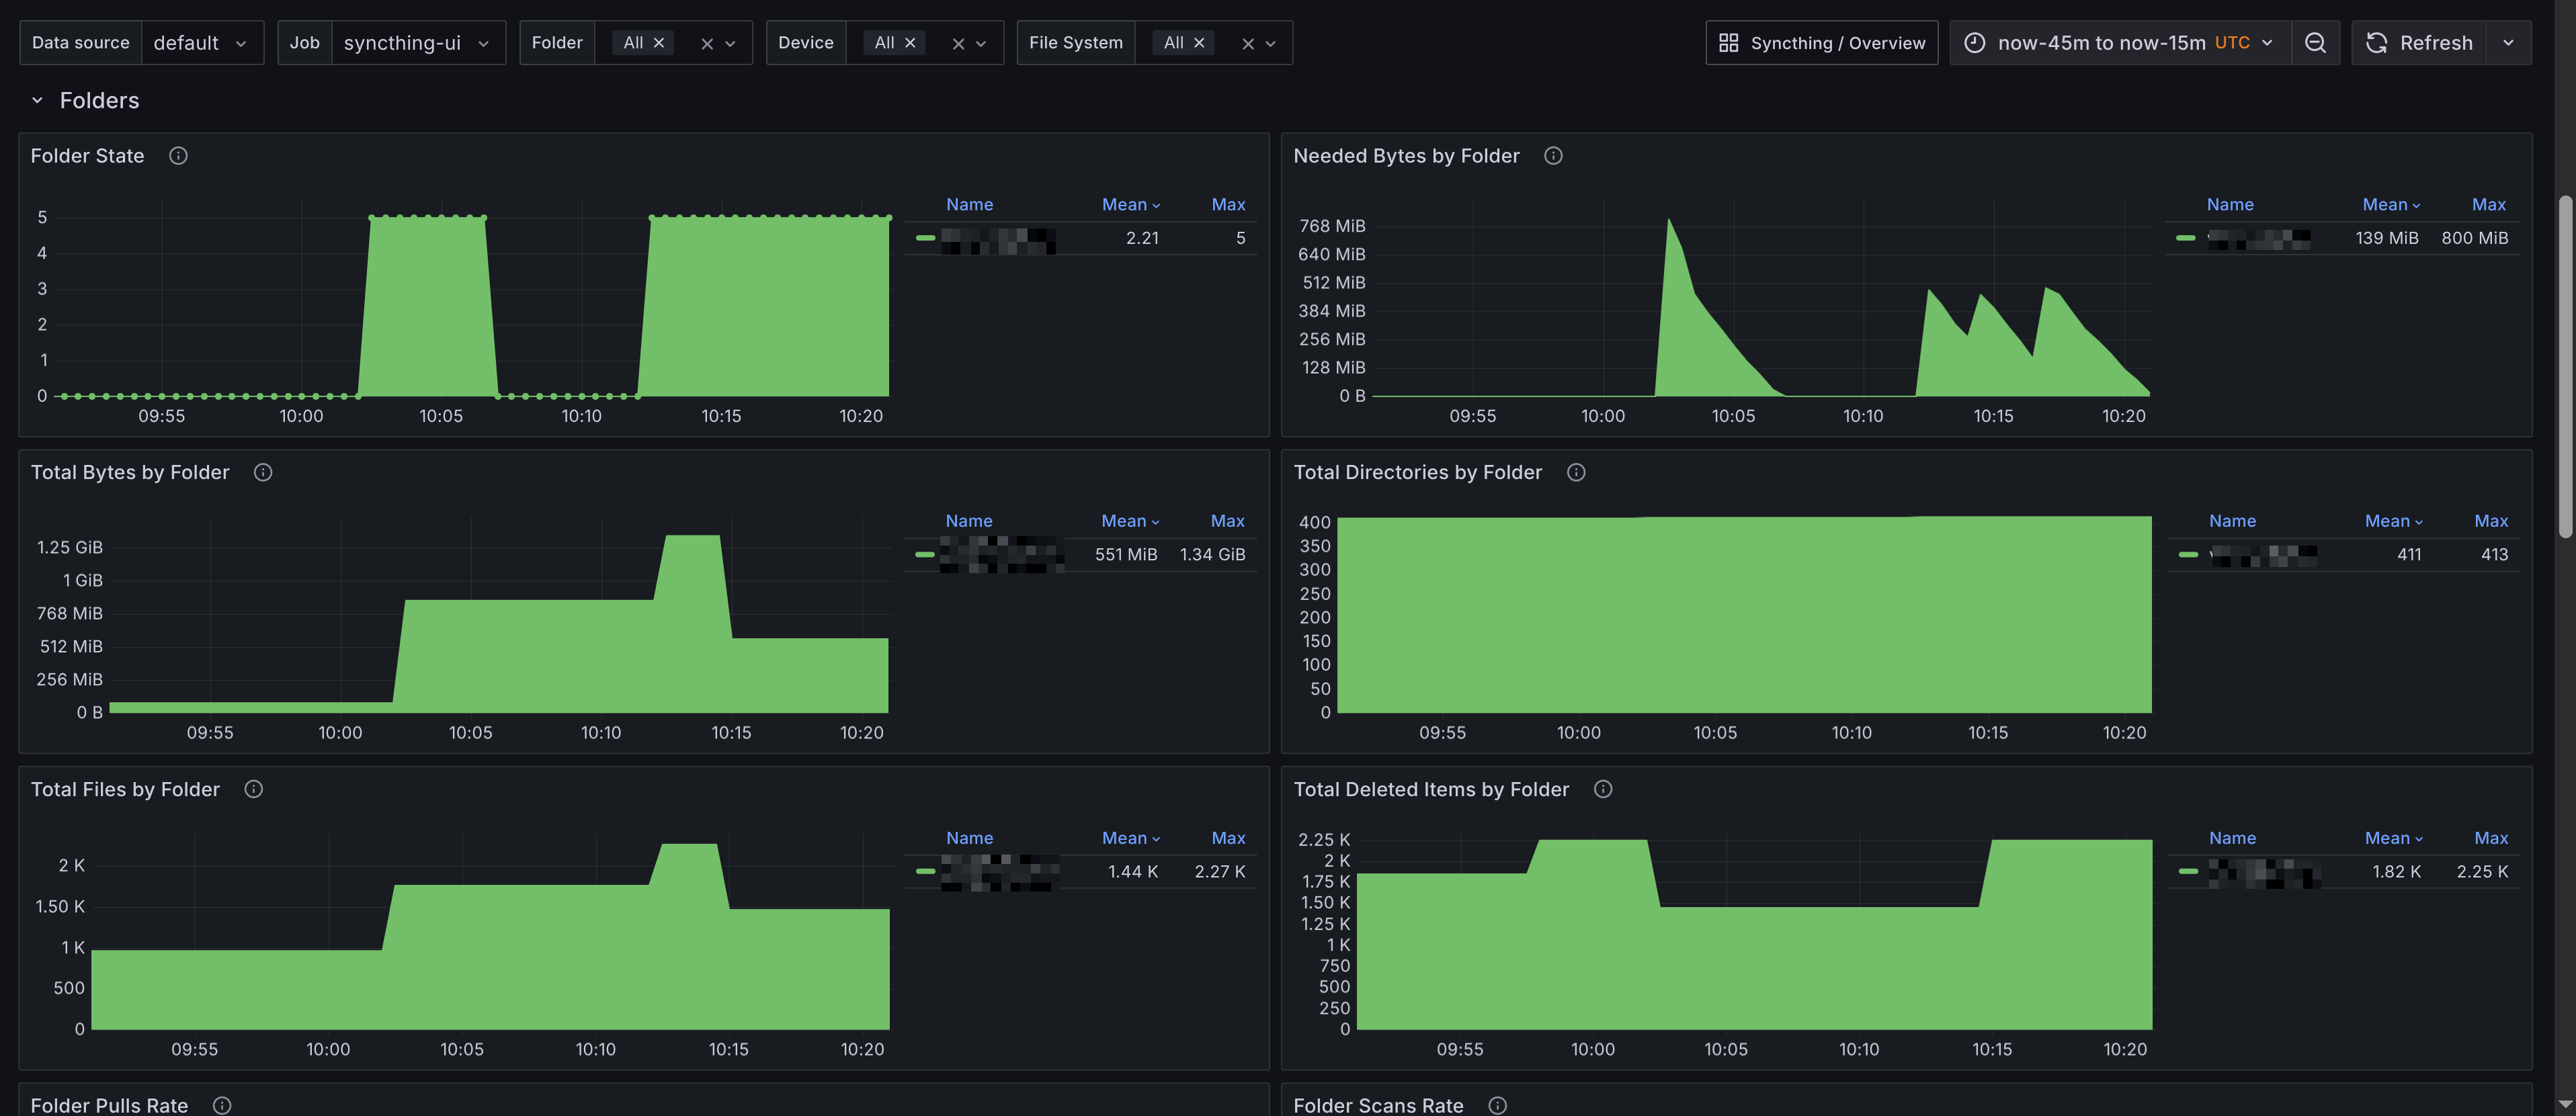Image resolution: width=2576 pixels, height=1116 pixels.
Task: Click info icon beside Folder Scans Rate
Action: pos(1497,1105)
